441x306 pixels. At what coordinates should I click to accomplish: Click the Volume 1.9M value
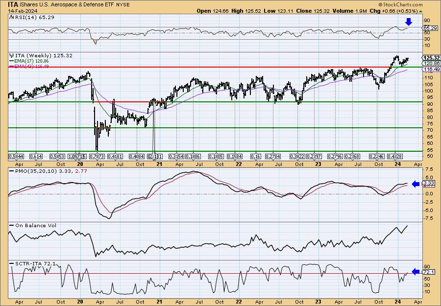click(x=349, y=11)
